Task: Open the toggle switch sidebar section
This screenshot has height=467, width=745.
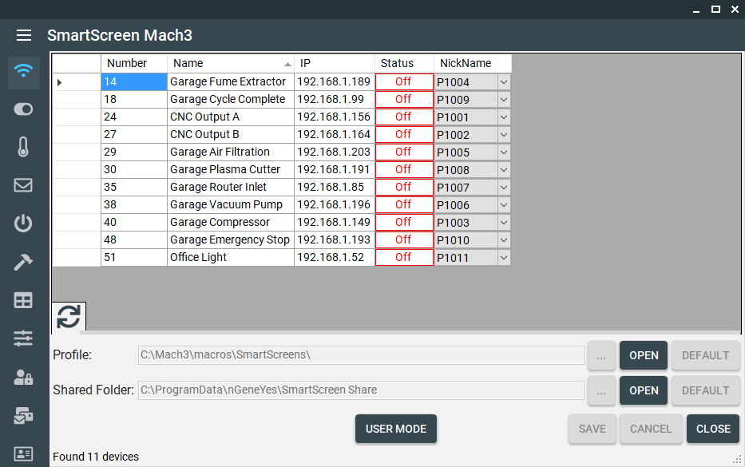Action: (x=24, y=109)
